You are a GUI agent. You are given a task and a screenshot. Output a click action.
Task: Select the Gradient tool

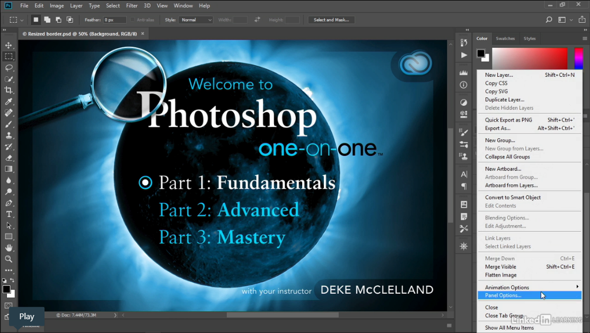click(x=8, y=169)
